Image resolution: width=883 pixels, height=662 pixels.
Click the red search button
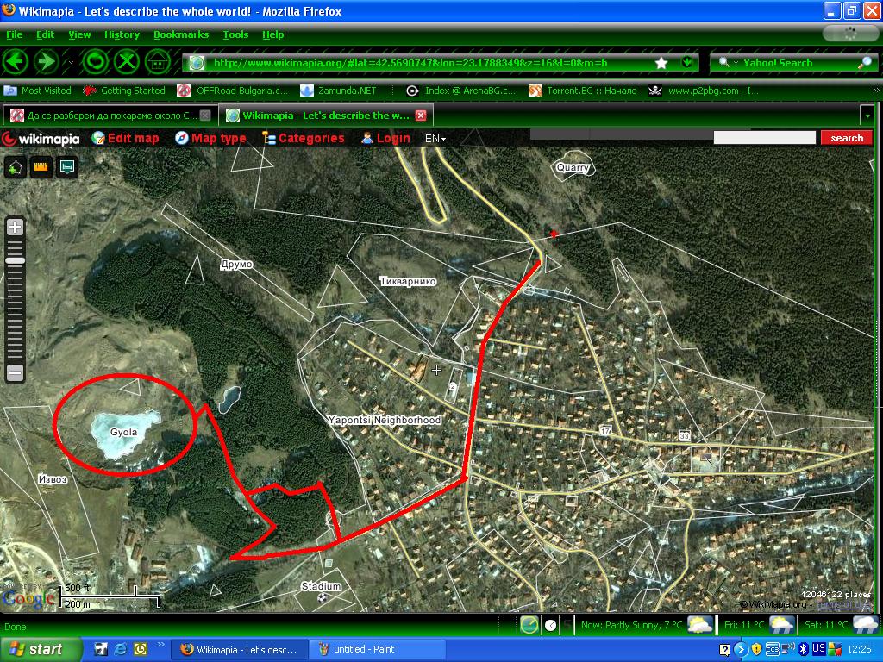847,138
